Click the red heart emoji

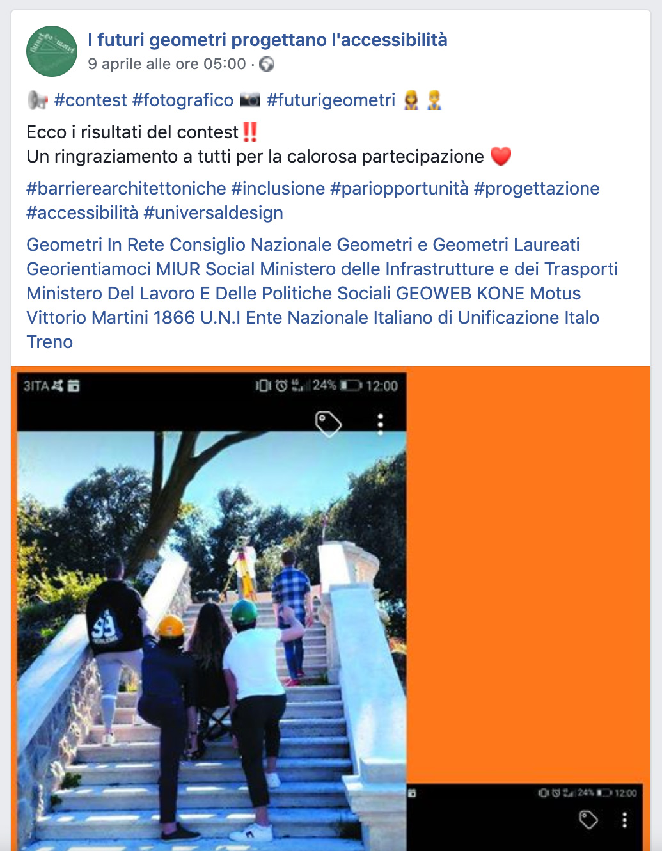coord(501,157)
